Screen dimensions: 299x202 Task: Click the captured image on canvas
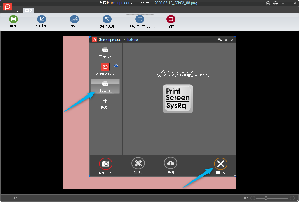click(149, 113)
